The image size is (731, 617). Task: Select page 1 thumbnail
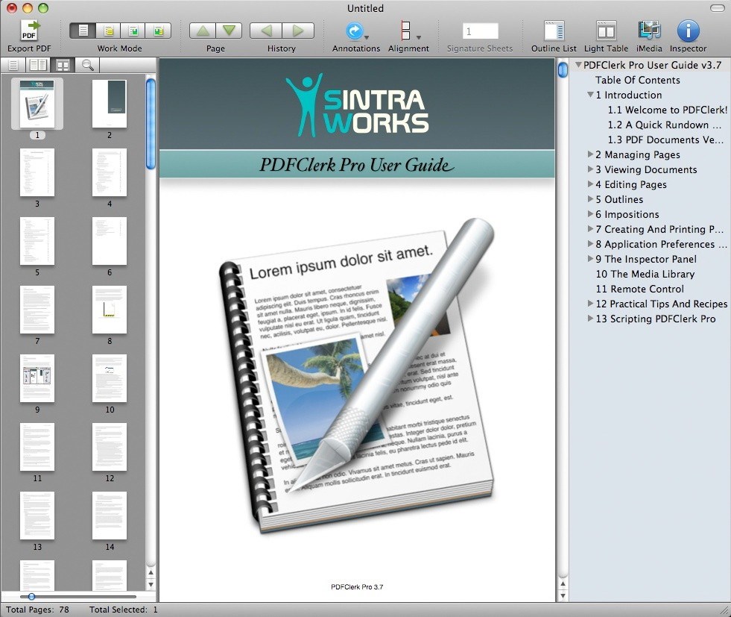[x=37, y=103]
